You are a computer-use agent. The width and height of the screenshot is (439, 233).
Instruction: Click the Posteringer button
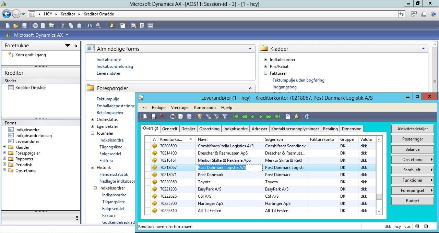[412, 139]
